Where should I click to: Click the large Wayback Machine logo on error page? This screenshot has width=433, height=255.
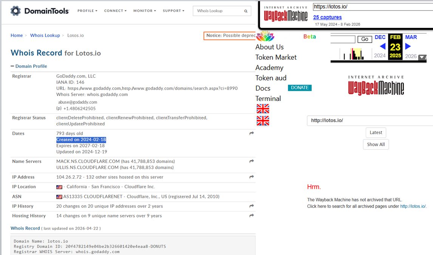376,85
